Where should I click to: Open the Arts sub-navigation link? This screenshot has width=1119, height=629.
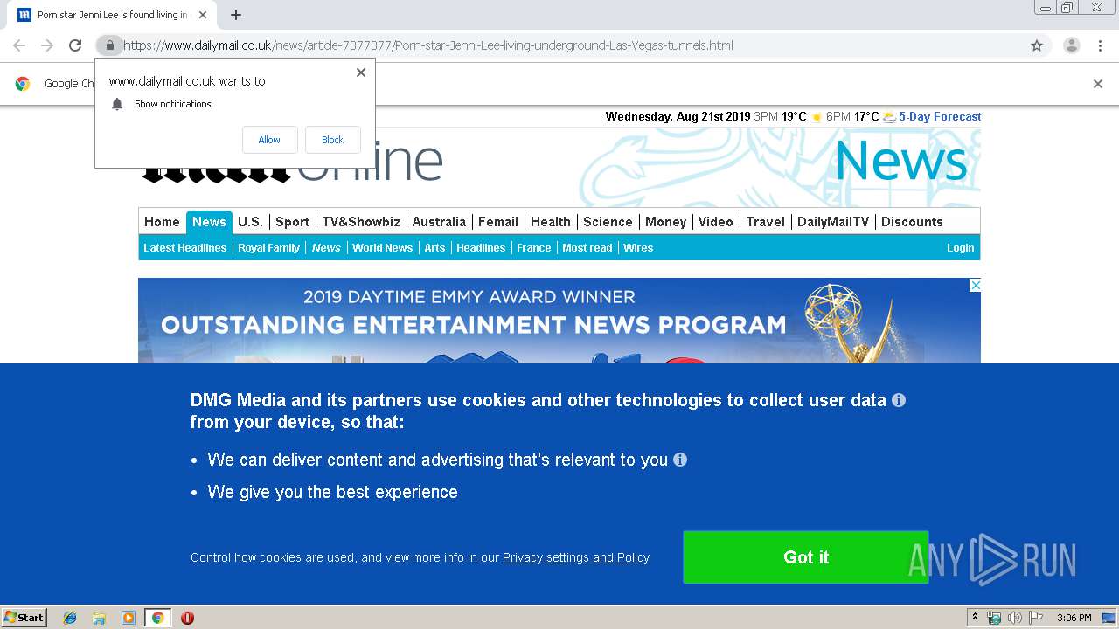coord(434,248)
